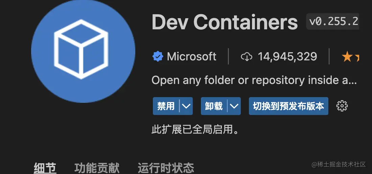This screenshot has width=372, height=174.
Task: Select 切换到预发布版本 button
Action: pos(288,106)
